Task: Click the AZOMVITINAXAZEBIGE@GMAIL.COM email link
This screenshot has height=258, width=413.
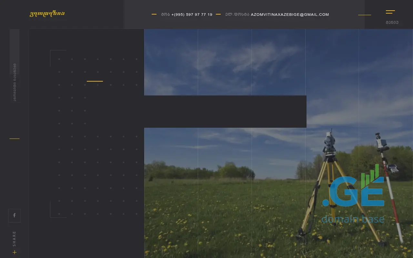Action: tap(290, 15)
